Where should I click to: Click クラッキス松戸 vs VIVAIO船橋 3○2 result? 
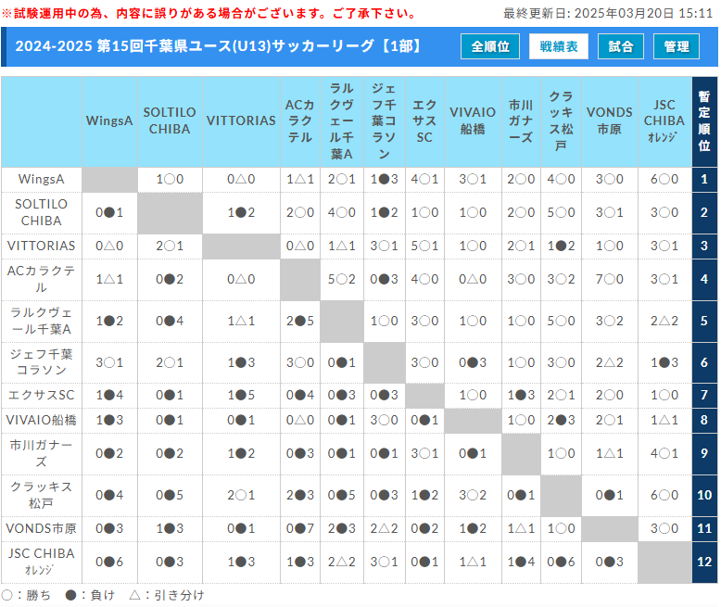pos(473,495)
